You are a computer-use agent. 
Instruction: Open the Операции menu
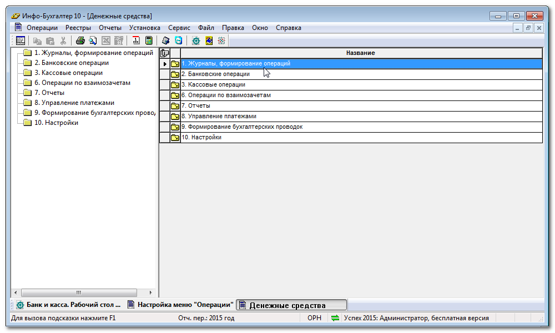tap(42, 28)
